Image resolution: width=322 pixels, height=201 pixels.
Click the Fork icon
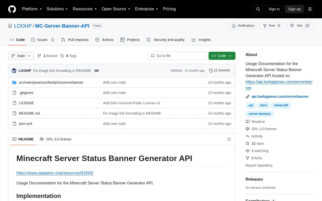pyautogui.click(x=265, y=26)
